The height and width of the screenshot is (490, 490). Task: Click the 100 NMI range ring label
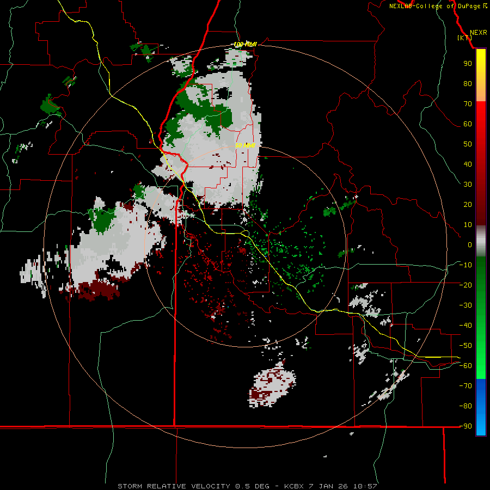[245, 45]
